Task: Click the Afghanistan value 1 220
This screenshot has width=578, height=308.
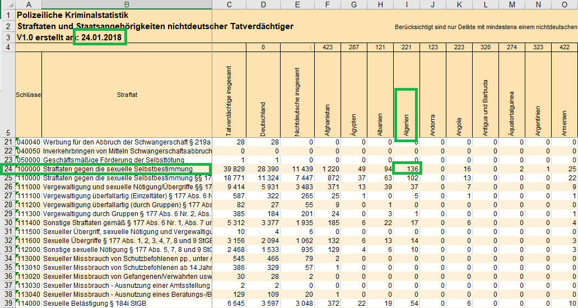Action: coord(328,169)
